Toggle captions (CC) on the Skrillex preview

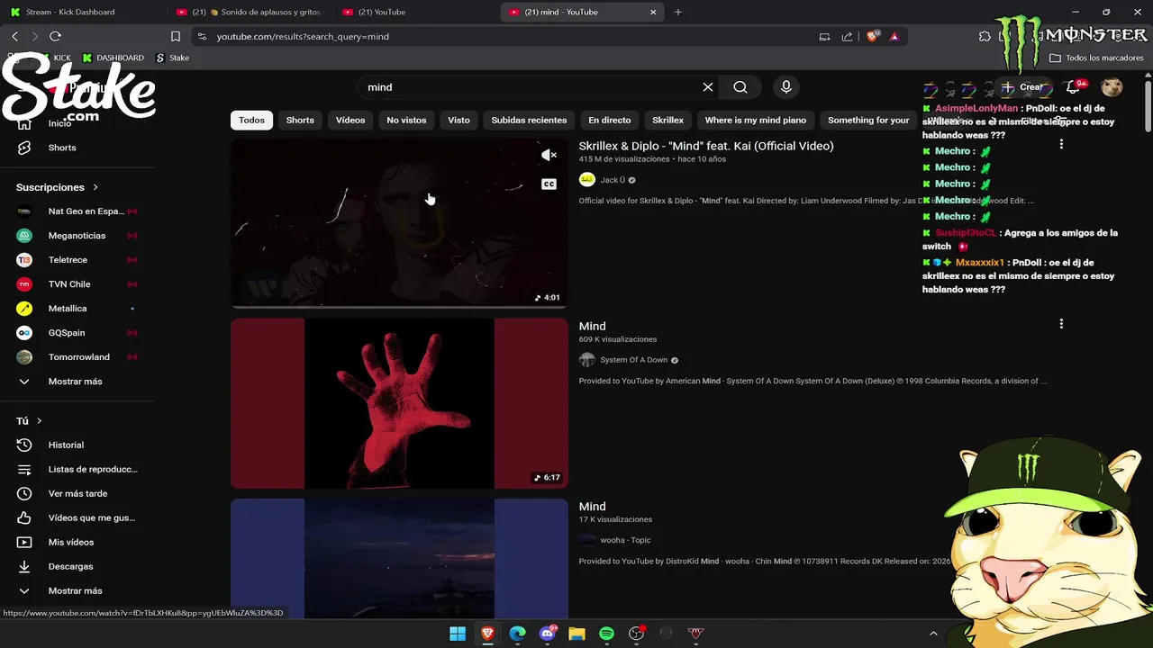(549, 184)
